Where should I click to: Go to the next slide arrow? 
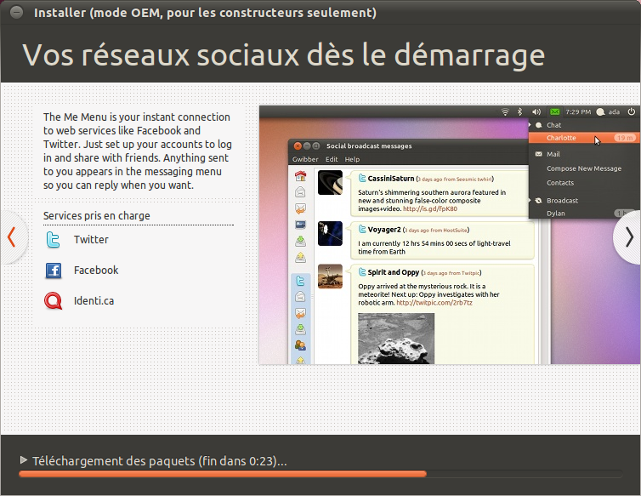tap(628, 237)
